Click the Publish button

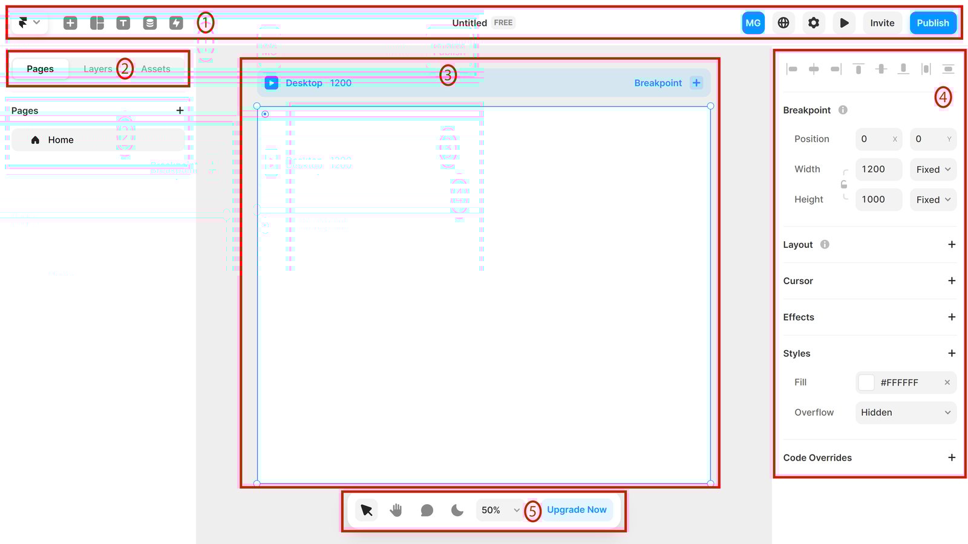coord(932,22)
